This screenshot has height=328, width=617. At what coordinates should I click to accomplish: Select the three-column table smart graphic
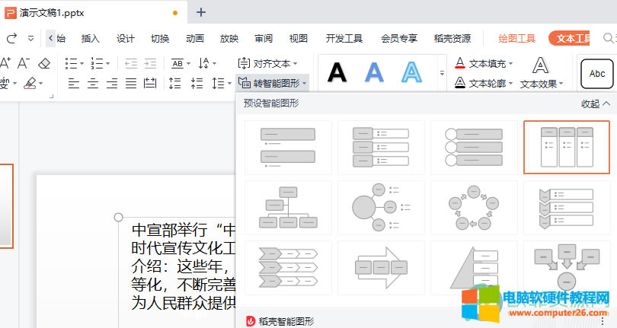click(566, 147)
